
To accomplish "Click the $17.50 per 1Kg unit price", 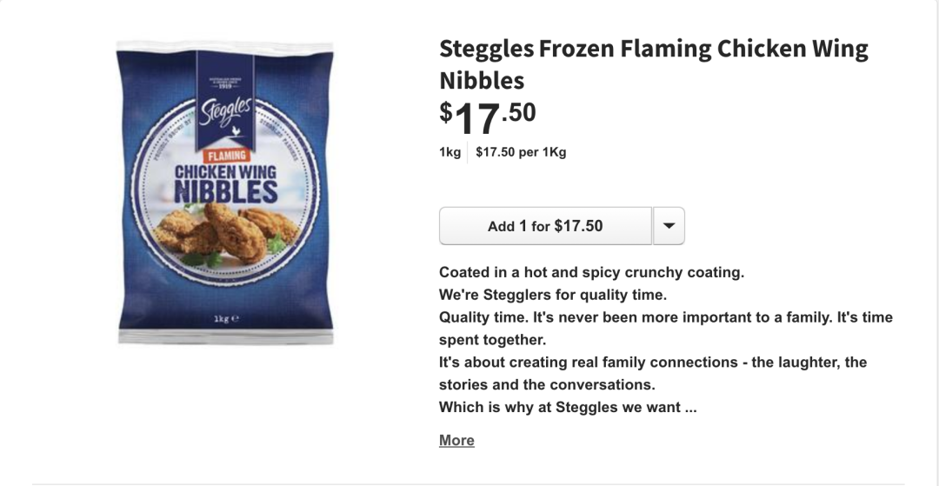I will [x=521, y=152].
